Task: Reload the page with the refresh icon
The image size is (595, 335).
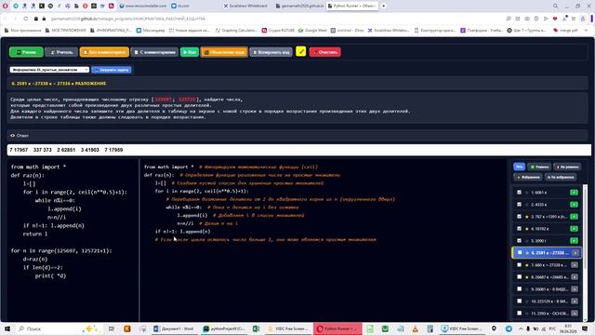Action: 25,19
